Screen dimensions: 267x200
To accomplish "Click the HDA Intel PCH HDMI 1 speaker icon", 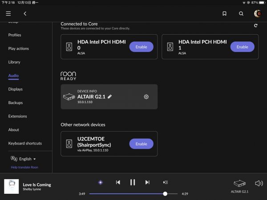I will [x=170, y=47].
